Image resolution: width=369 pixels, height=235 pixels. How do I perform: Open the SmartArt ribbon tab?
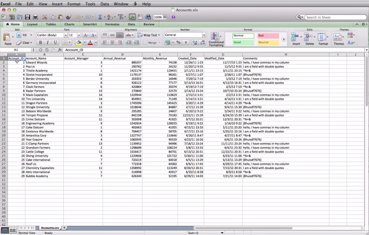tap(90, 24)
